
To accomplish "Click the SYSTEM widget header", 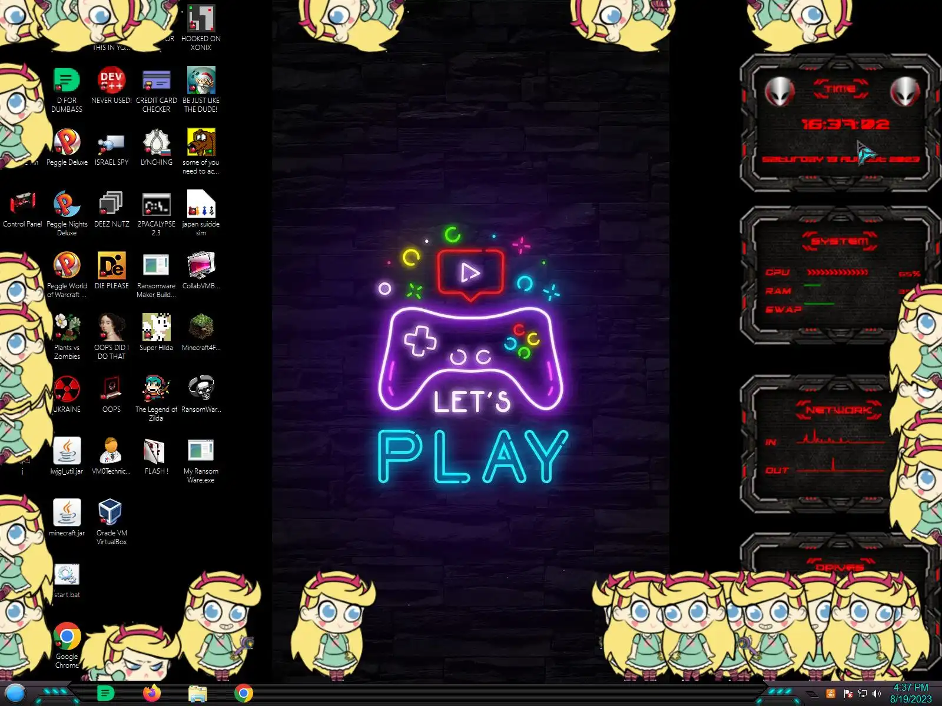I will [x=840, y=241].
